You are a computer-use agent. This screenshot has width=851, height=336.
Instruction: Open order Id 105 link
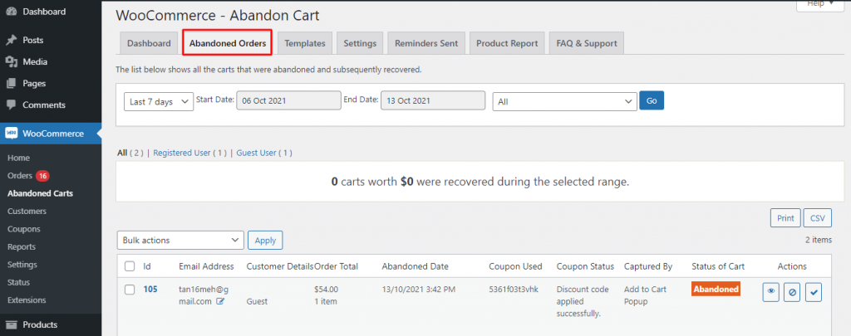pyautogui.click(x=150, y=290)
